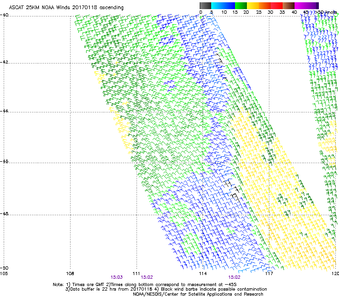Click the purple 15:03 time label
The width and height of the screenshot is (339, 297).
tap(116, 277)
